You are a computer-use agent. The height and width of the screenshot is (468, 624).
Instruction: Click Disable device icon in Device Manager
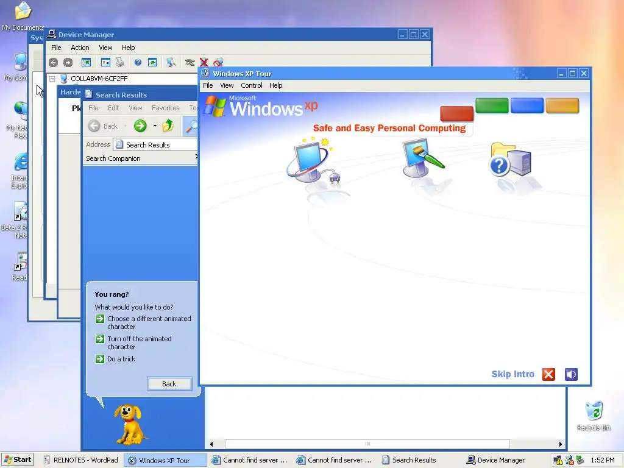(218, 63)
